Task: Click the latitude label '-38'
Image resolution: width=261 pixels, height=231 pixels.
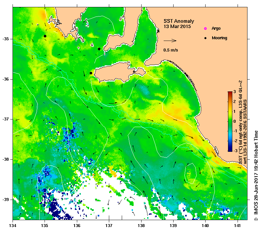Action: (6, 159)
